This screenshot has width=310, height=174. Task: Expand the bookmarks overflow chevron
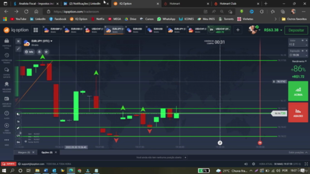(276, 19)
